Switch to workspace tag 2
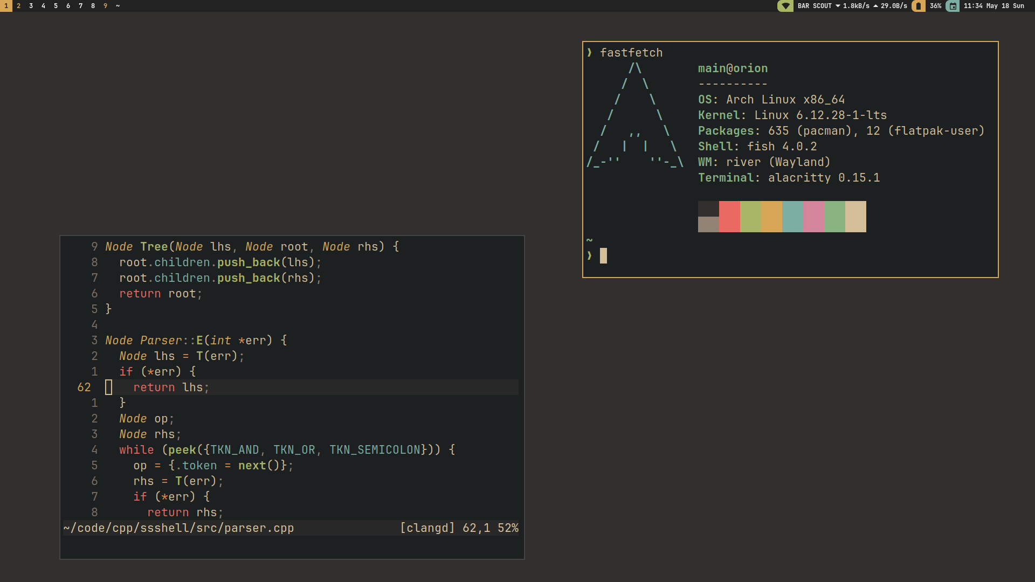1035x582 pixels. click(x=18, y=6)
